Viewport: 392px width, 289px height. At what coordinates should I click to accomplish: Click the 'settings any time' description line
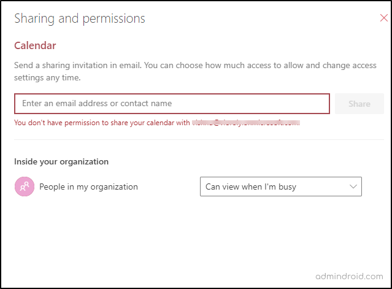click(47, 78)
